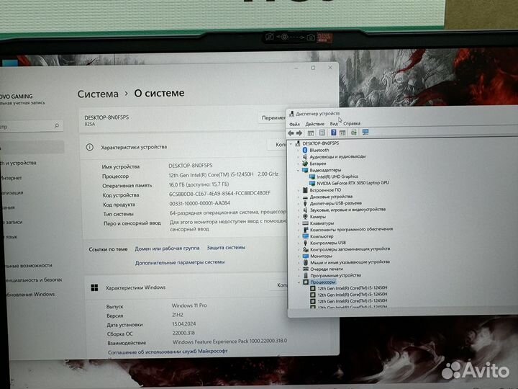Select the Контроллеры USB icon
Image resolution: width=518 pixels, height=389 pixels.
coord(306,243)
